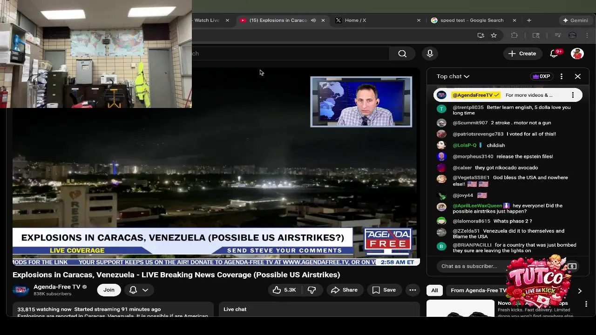
Task: Open more actions menu under the video
Action: [413, 290]
